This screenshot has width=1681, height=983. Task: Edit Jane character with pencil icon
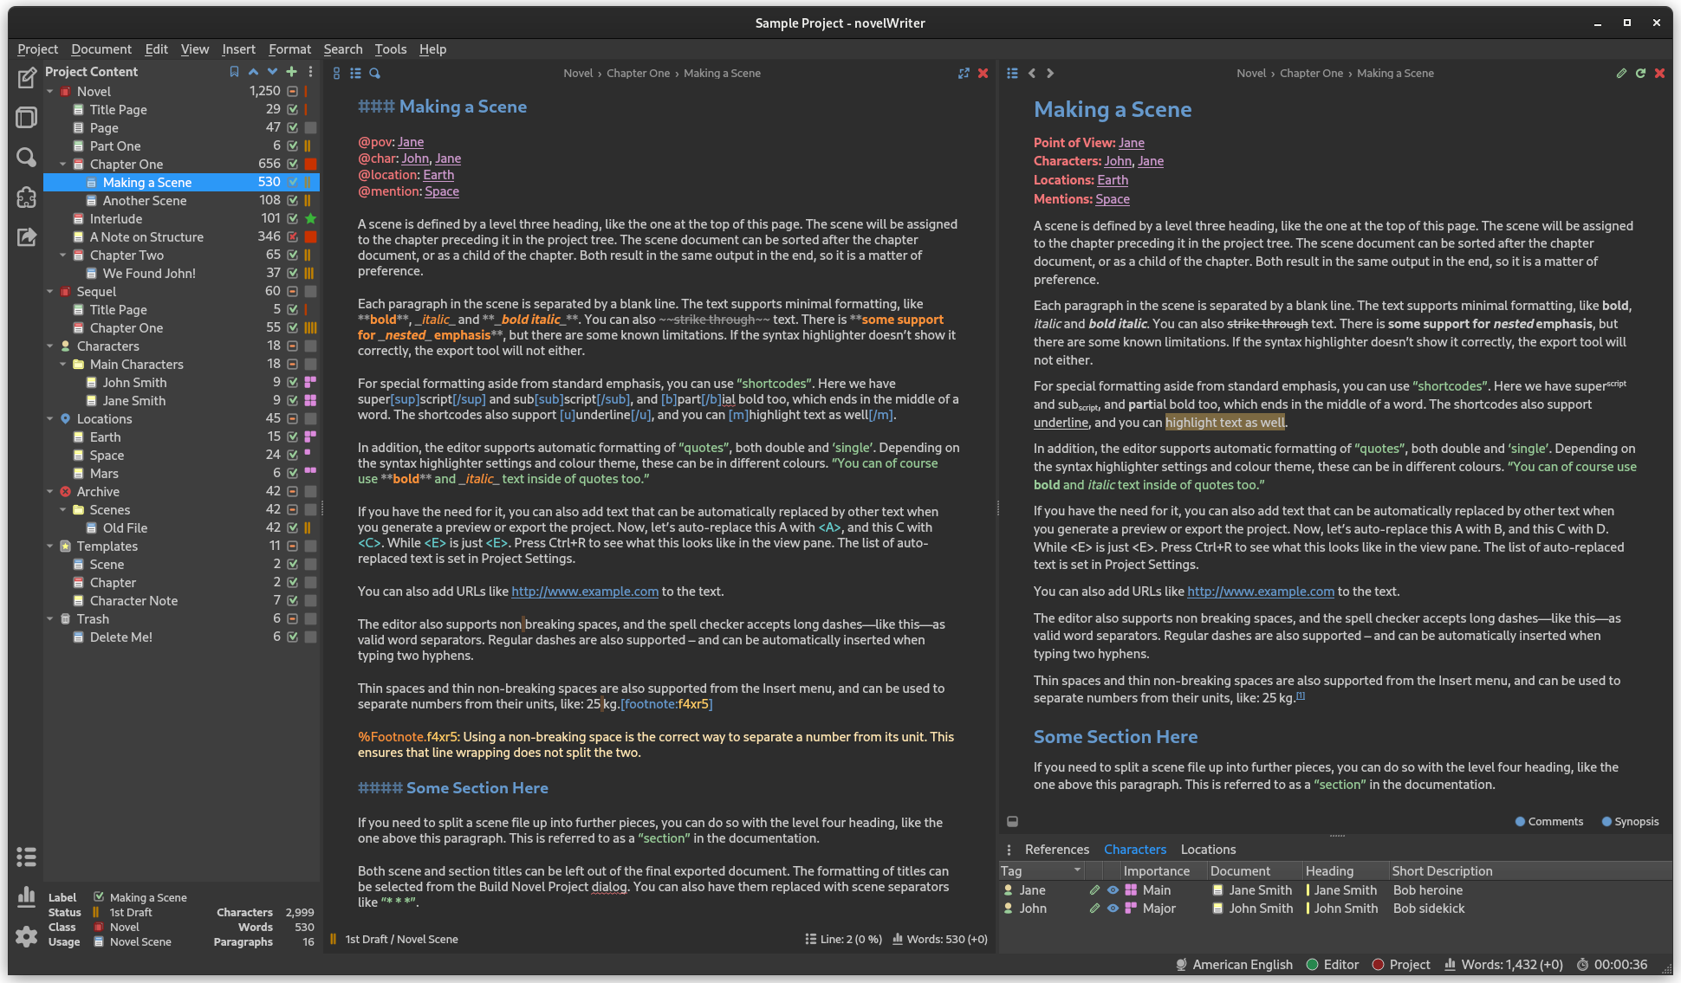1094,890
